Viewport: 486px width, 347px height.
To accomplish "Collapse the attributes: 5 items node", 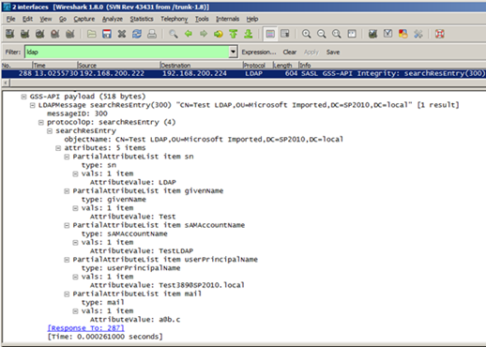I will point(58,148).
